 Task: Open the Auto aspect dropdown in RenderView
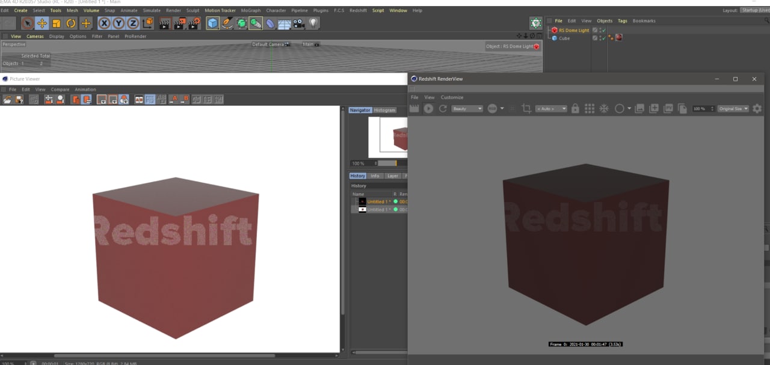coord(551,109)
